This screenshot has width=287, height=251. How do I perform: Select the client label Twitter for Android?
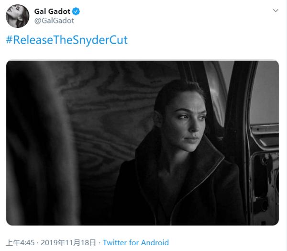point(136,242)
